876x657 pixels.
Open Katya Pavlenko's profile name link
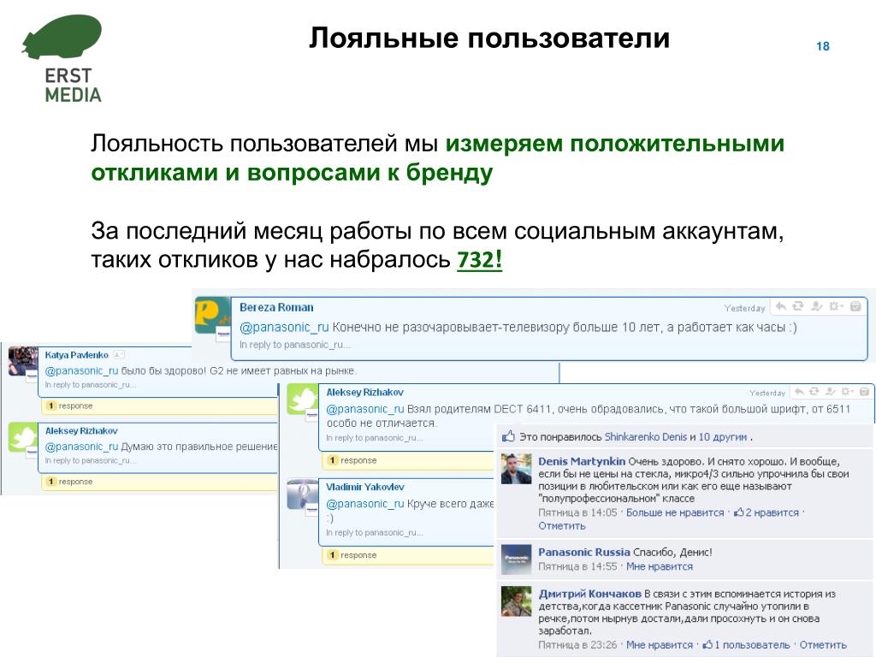tap(76, 355)
